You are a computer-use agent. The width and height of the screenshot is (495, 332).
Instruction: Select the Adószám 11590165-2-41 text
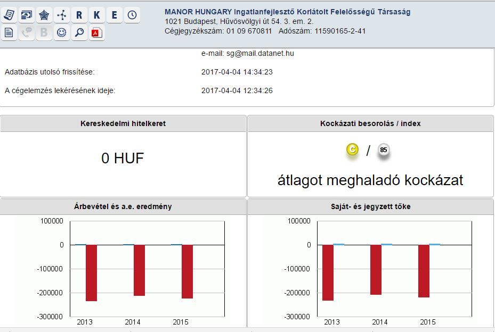click(x=322, y=31)
